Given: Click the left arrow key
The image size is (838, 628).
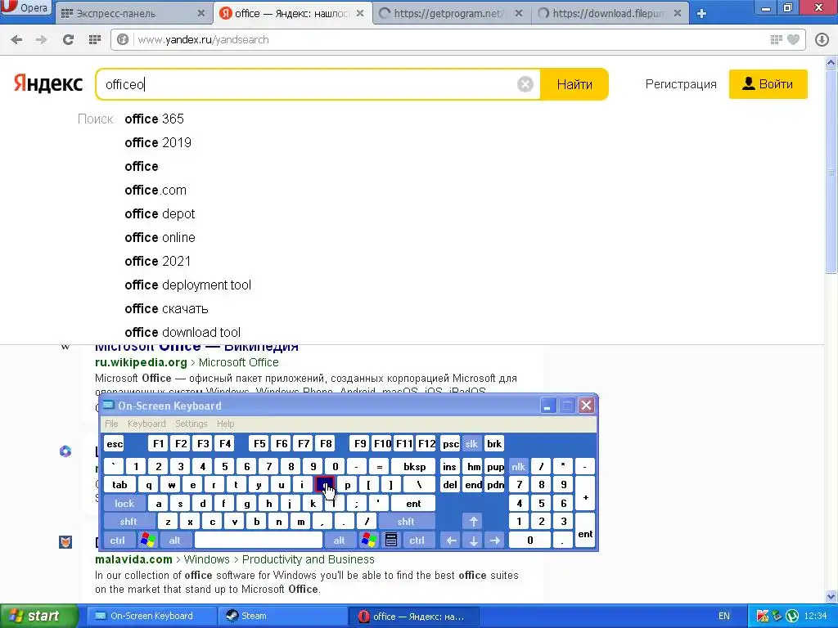Looking at the screenshot, I should tap(451, 541).
